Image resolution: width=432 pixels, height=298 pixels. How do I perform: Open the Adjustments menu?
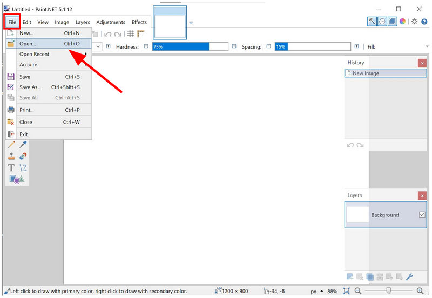[x=111, y=22]
